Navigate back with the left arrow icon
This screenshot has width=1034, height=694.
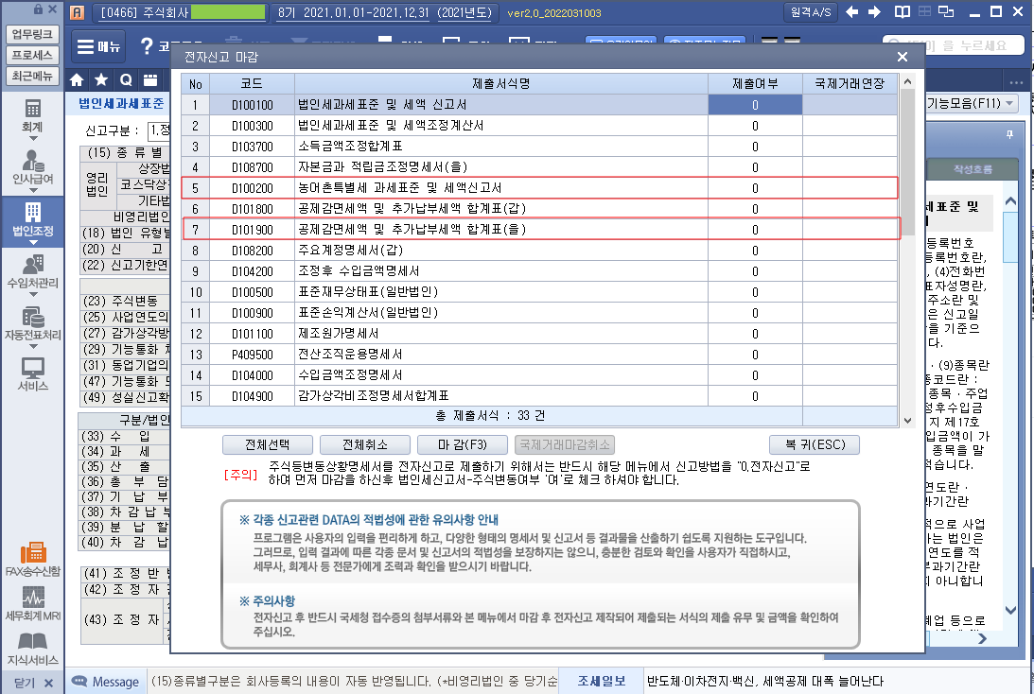tap(852, 12)
